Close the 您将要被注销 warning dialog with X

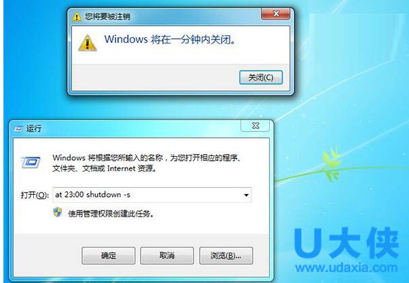click(275, 14)
